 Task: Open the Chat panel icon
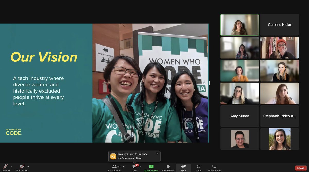click(x=134, y=167)
